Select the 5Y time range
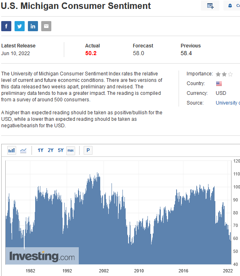The width and height of the screenshot is (240, 276). coord(61,150)
